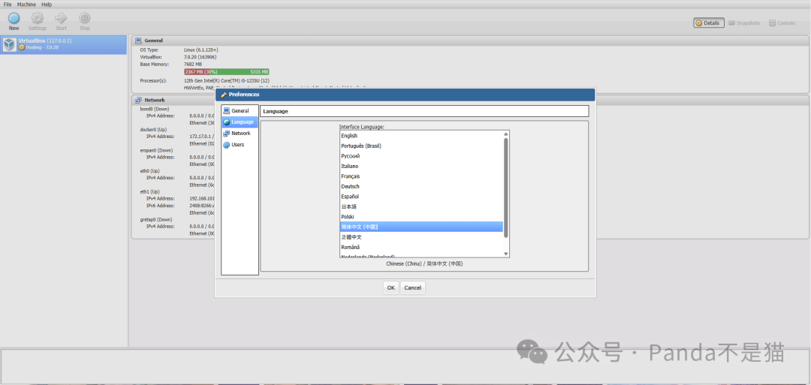Select Français language entry
The height and width of the screenshot is (385, 811).
[x=421, y=176]
